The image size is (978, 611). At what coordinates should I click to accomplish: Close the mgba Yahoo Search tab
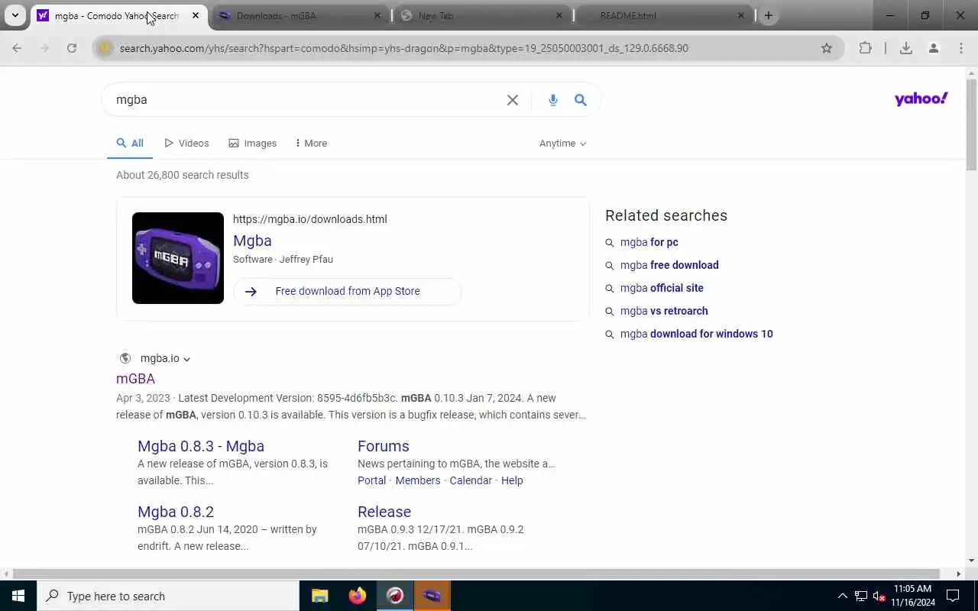pos(196,15)
